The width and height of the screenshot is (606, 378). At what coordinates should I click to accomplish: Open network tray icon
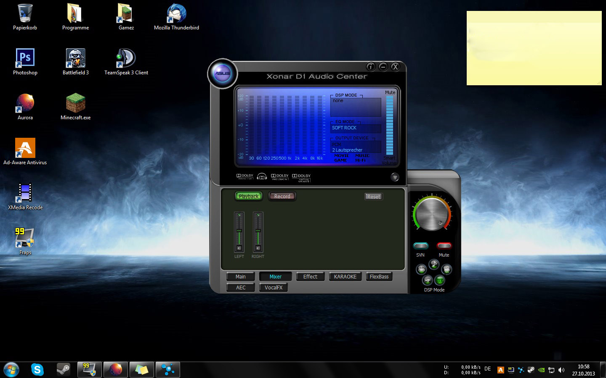tap(551, 370)
